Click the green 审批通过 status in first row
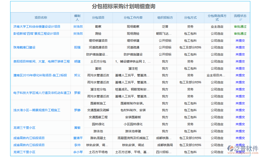 (240, 26)
